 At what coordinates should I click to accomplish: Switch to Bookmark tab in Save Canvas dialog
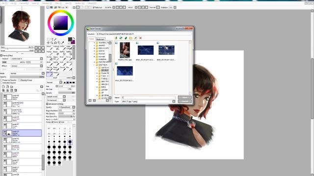click(100, 39)
